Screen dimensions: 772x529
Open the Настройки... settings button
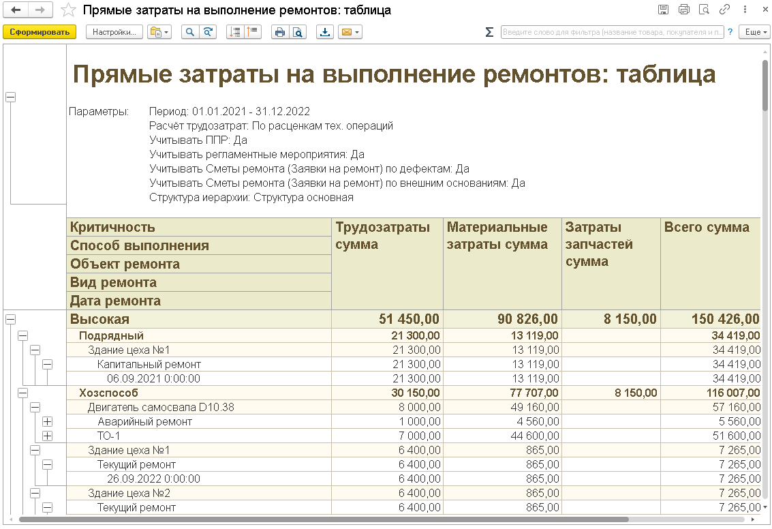coord(114,32)
